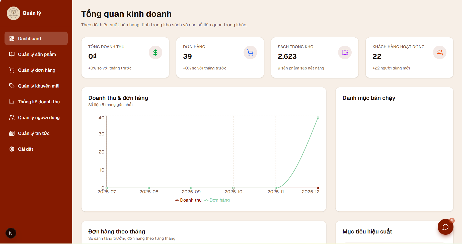Click the book icon on Sách trong kho card
Viewport: 462px width, 244px height.
tap(345, 52)
